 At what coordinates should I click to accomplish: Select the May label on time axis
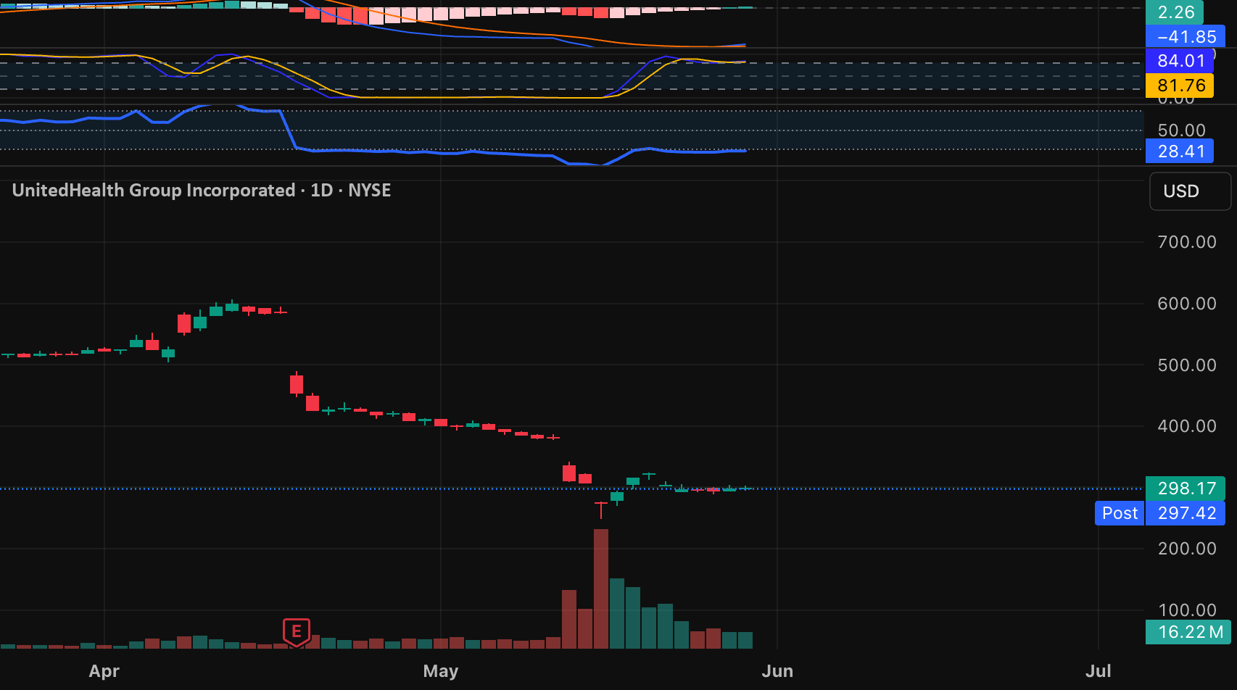[441, 671]
